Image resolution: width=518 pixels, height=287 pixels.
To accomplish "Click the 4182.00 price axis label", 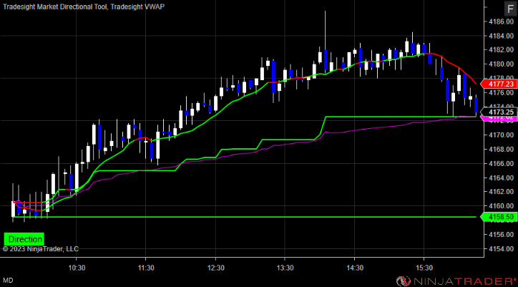I will point(501,50).
